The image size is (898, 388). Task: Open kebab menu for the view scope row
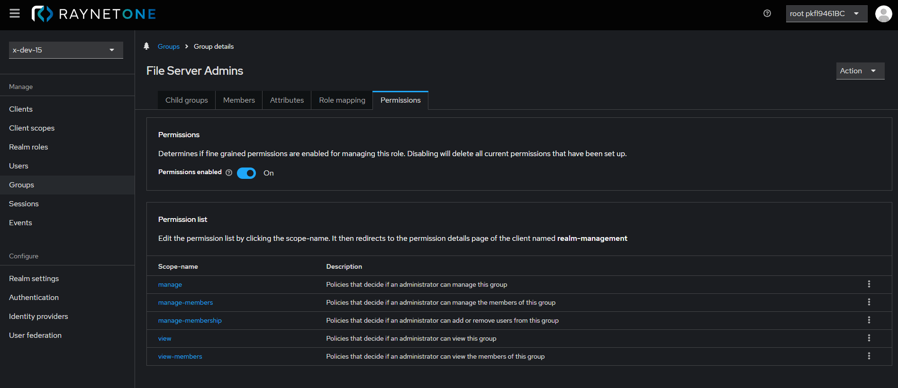(x=869, y=338)
